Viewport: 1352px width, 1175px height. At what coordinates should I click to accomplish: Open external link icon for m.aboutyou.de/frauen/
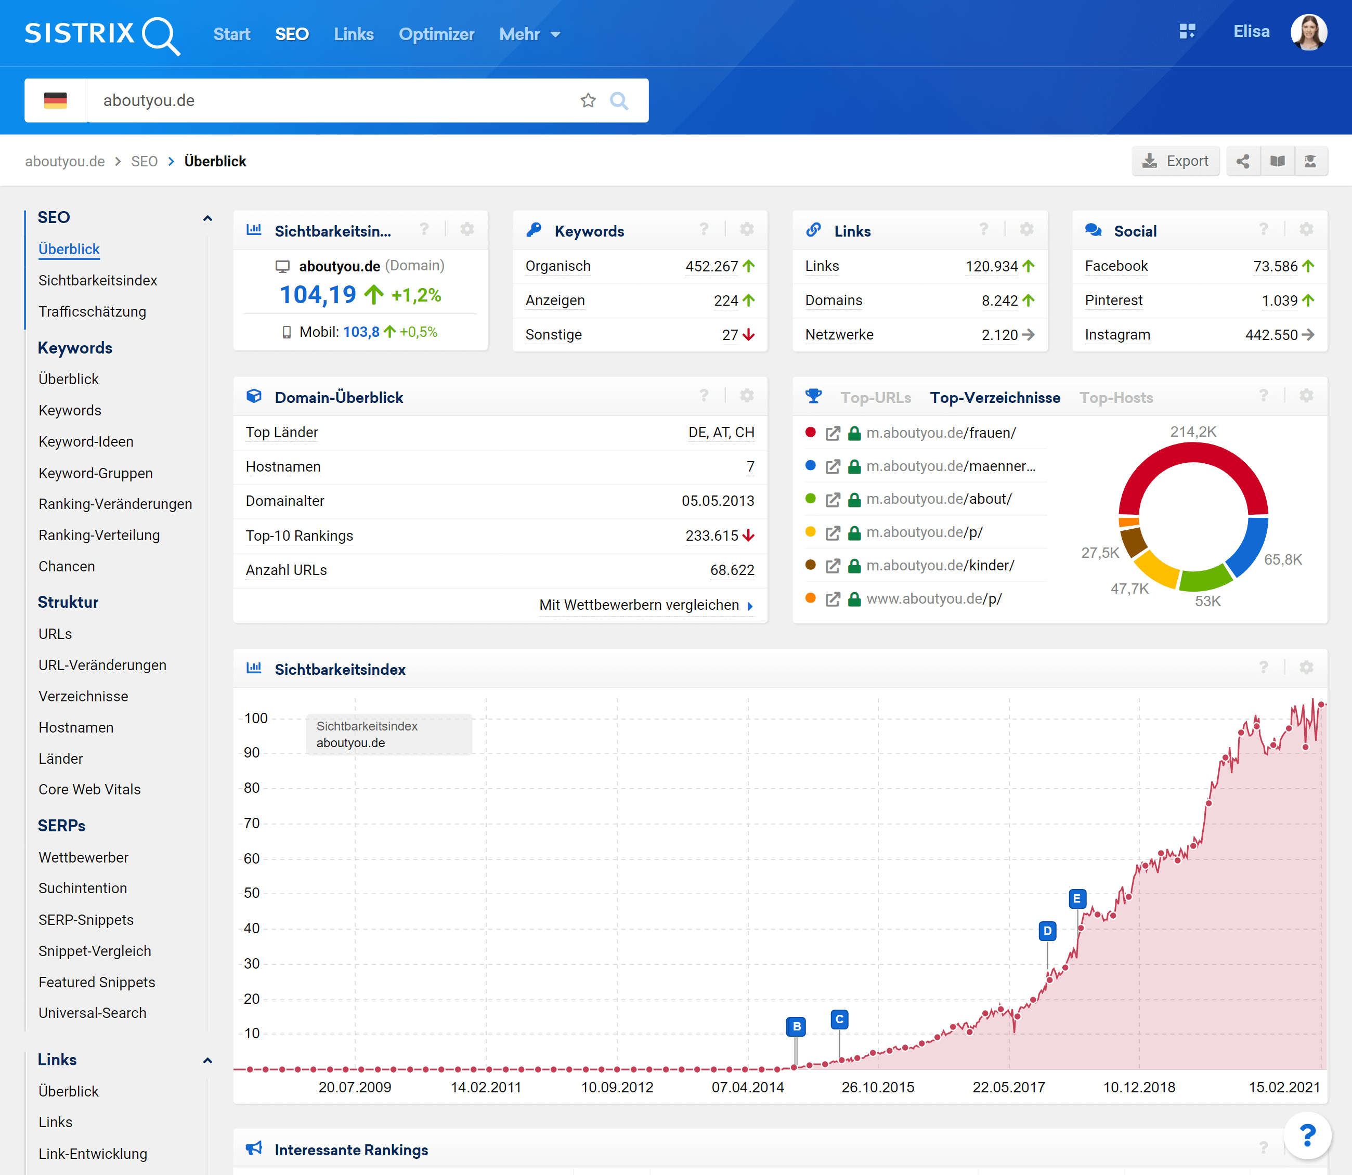click(833, 434)
